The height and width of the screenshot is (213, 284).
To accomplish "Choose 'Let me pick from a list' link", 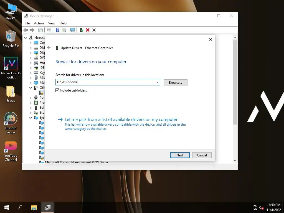I will [x=121, y=120].
